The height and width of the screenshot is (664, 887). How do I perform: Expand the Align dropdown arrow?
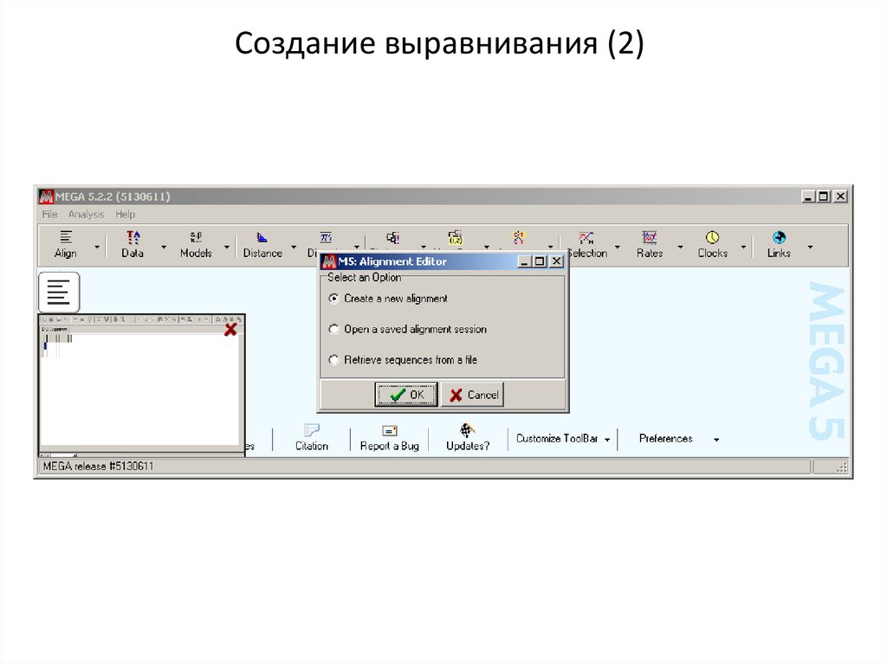97,248
